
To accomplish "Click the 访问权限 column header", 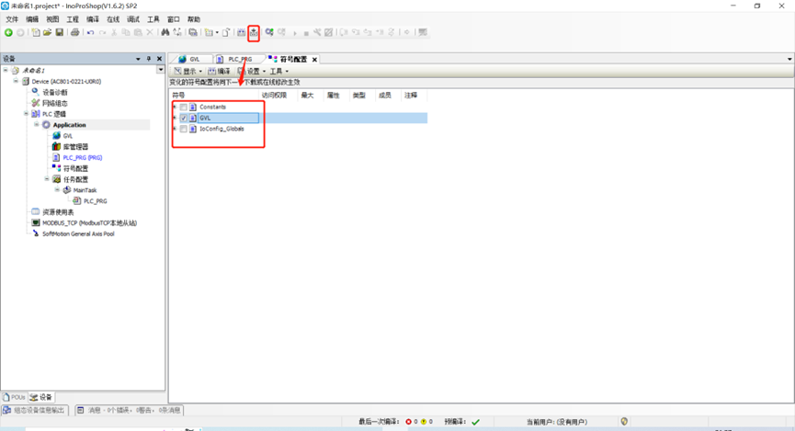I will (274, 96).
